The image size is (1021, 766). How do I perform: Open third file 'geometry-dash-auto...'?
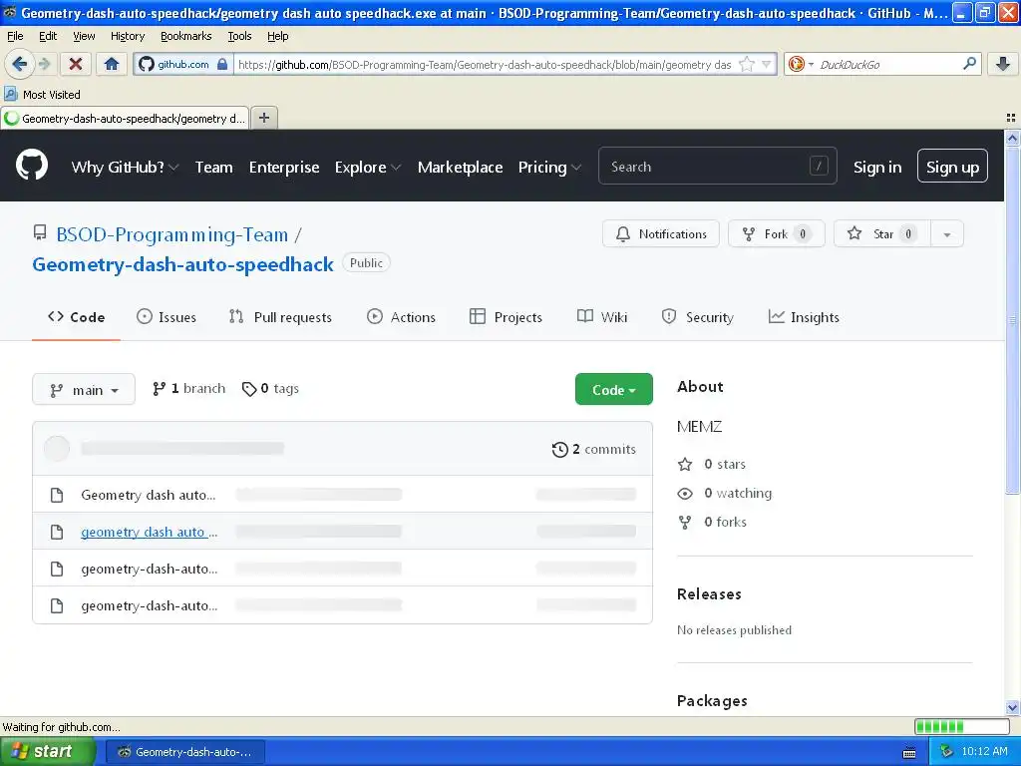[150, 569]
